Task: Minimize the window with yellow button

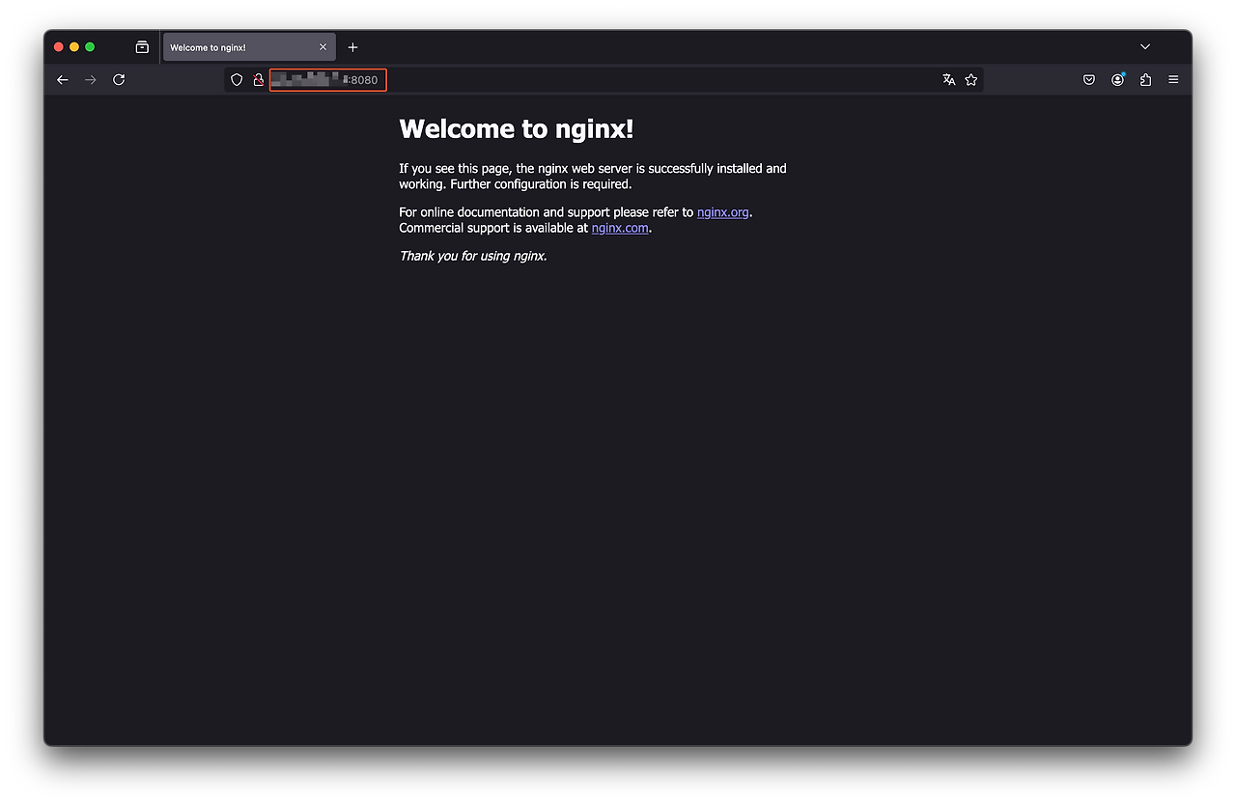Action: point(74,47)
